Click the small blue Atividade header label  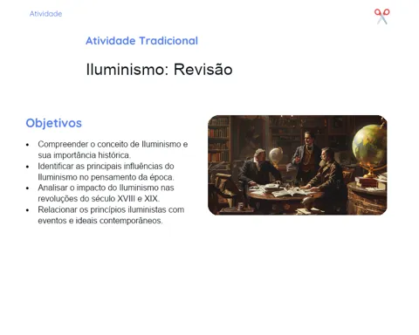(45, 14)
